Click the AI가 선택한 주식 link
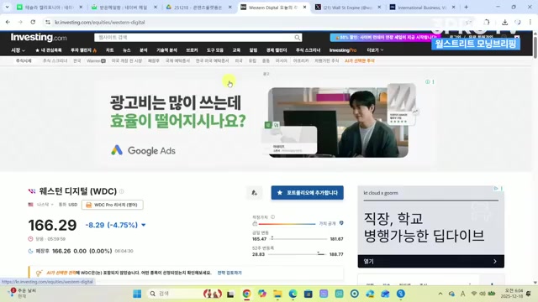 [360, 61]
